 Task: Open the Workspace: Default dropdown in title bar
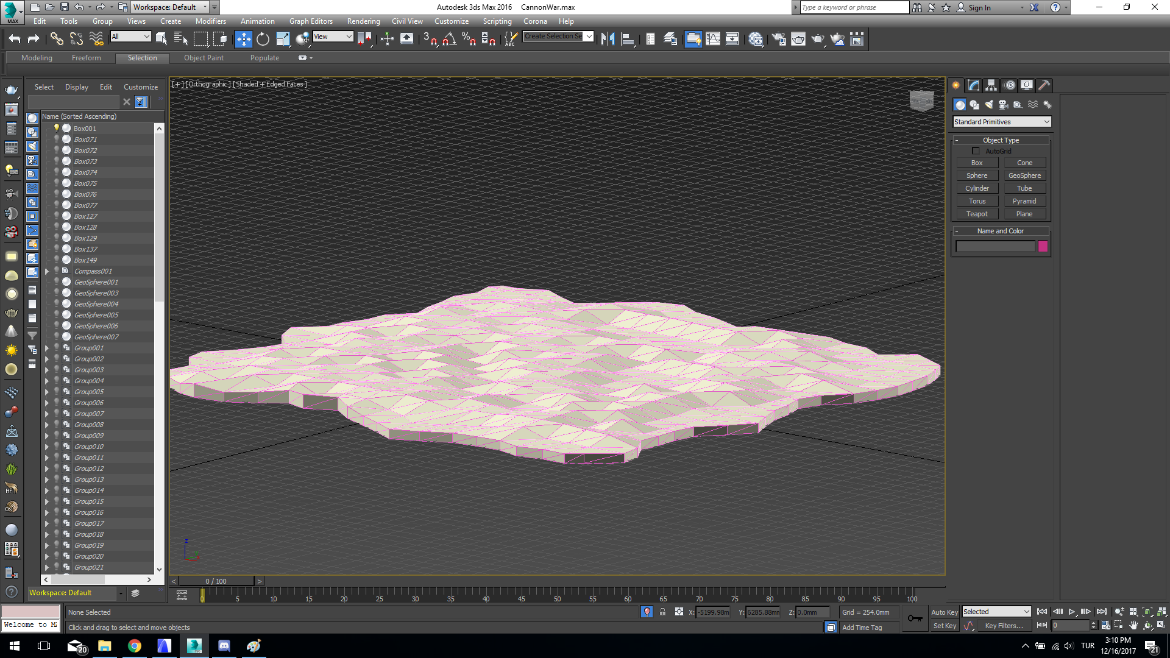click(x=170, y=7)
